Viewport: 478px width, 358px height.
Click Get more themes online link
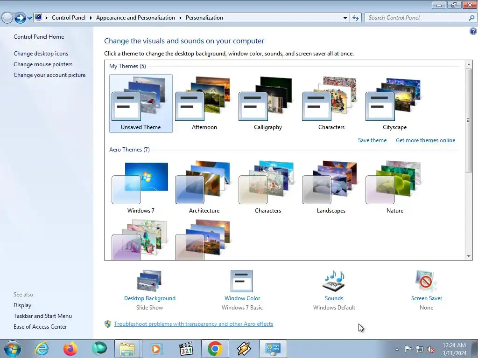coord(425,140)
